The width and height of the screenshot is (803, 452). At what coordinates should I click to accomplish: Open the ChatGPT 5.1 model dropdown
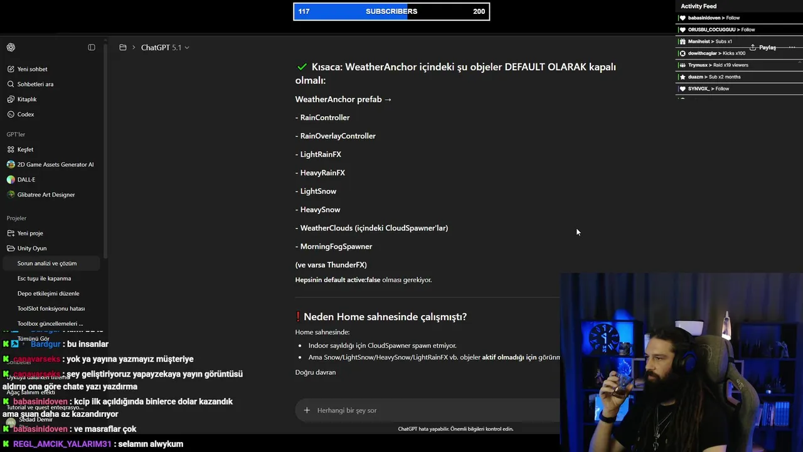click(165, 48)
